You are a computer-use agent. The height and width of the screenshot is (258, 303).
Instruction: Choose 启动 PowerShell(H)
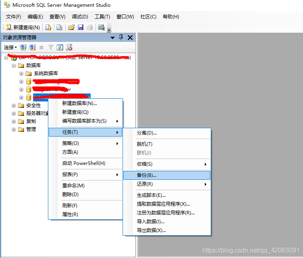85,163
